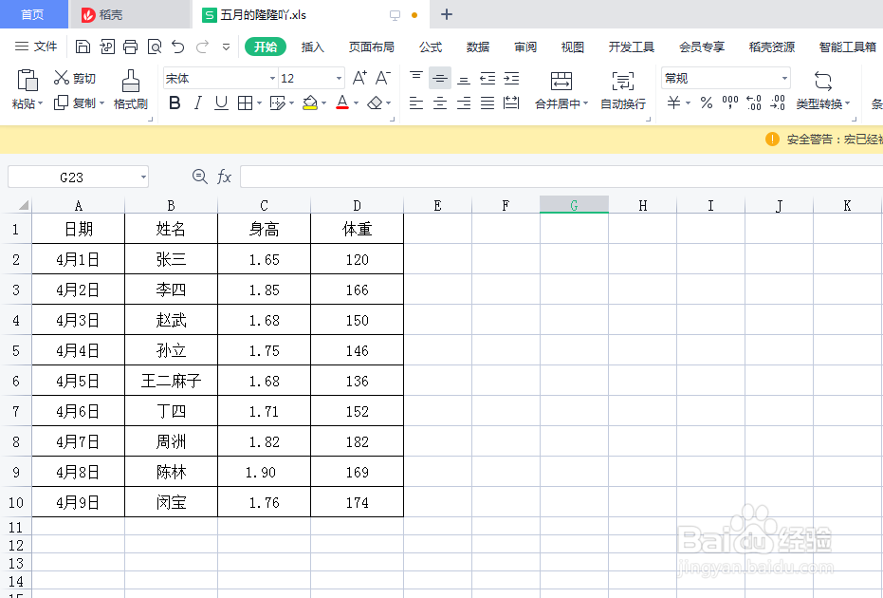The width and height of the screenshot is (883, 598).
Task: Click the formula bar input
Action: tap(561, 177)
